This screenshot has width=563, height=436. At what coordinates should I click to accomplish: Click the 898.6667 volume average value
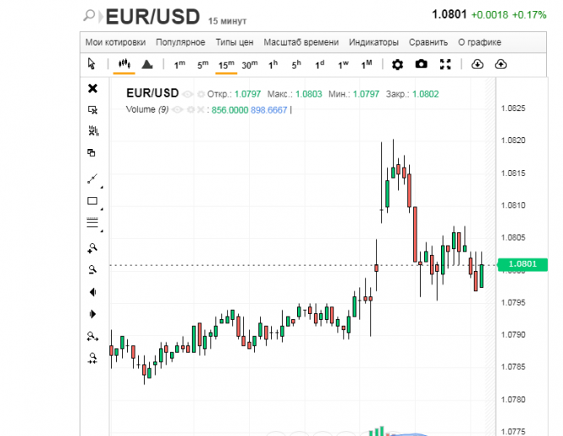[269, 110]
